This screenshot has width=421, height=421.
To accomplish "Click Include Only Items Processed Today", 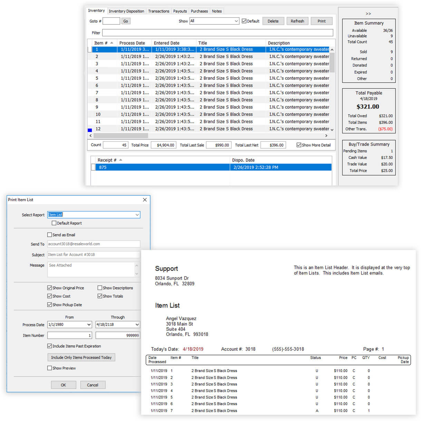I will [81, 358].
